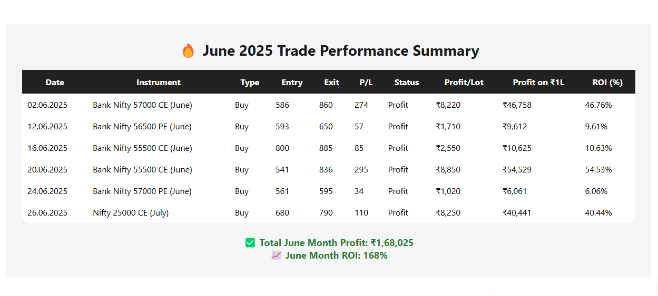Click the Profit on ₹1L column header
Viewport: 658px width, 296px height.
(538, 83)
